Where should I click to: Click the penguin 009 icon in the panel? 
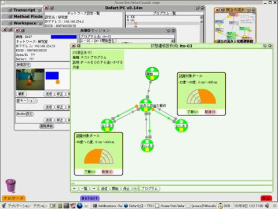(x=224, y=206)
